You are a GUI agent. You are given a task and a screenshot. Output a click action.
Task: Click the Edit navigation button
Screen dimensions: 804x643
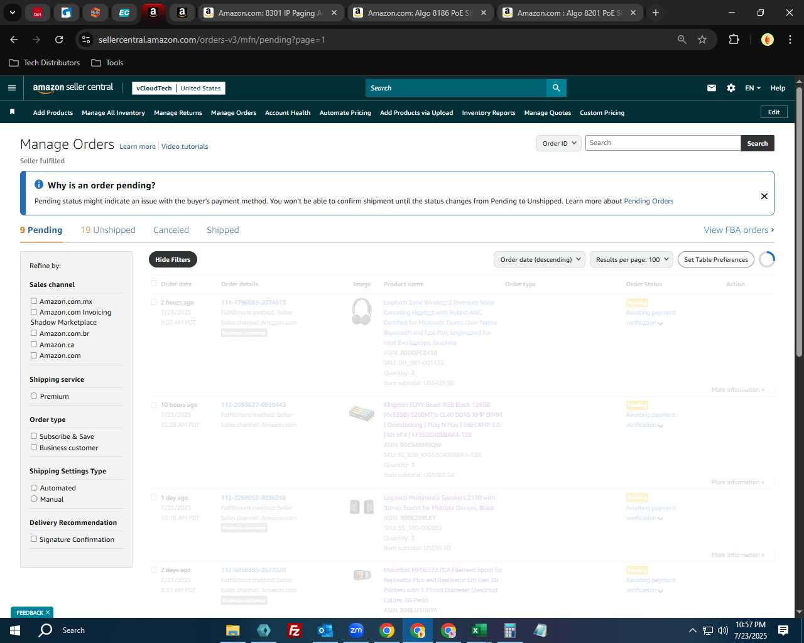pos(774,112)
